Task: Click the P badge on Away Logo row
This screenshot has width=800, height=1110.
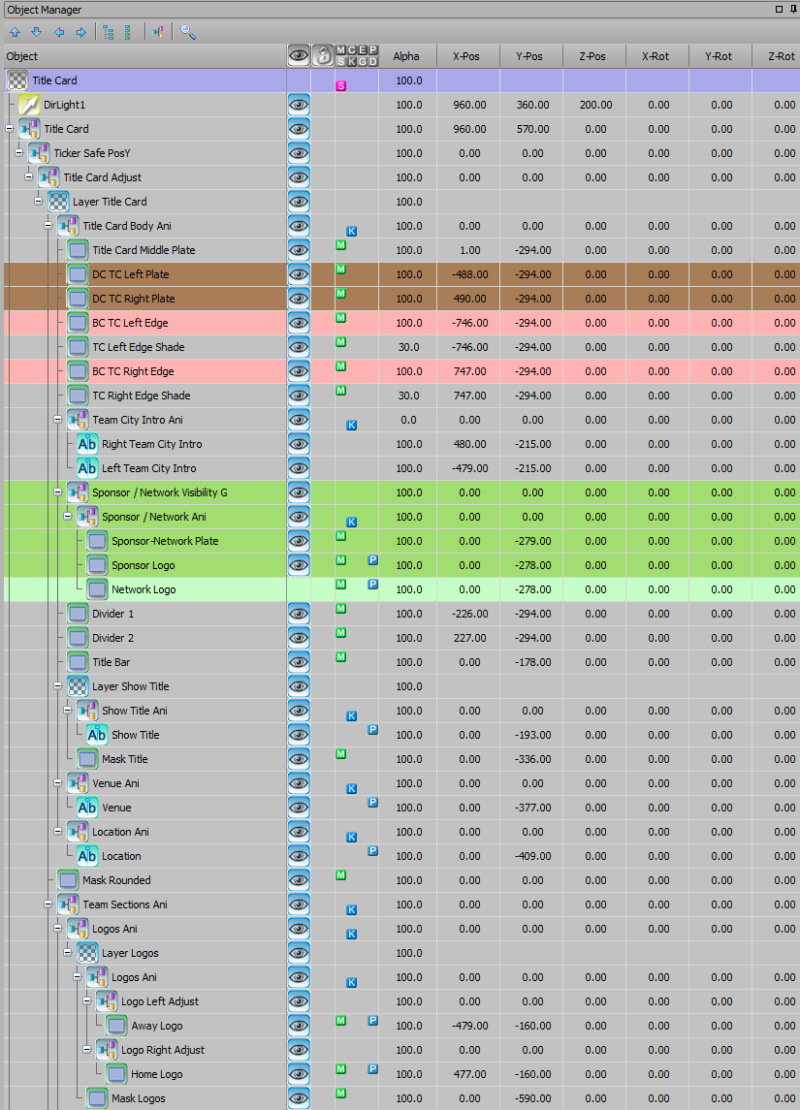Action: click(x=372, y=1020)
